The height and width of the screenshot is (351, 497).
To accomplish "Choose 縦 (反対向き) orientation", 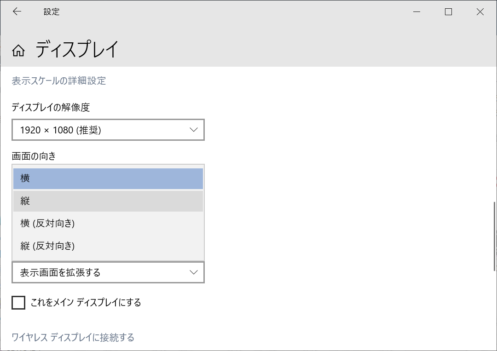I will tap(108, 246).
